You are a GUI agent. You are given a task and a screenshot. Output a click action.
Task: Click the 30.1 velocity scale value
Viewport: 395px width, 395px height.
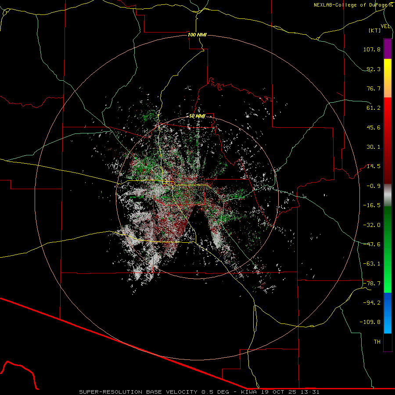coord(373,147)
